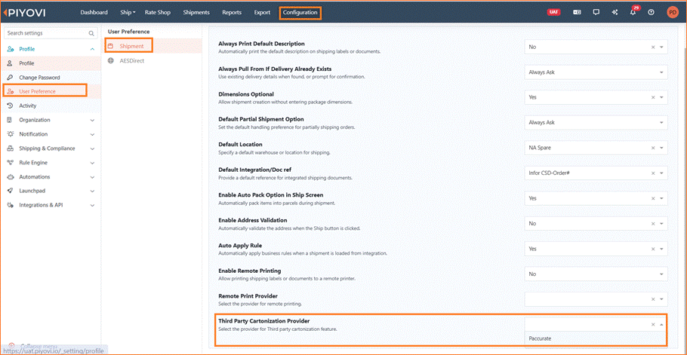Click the search magnifier icon in settings
This screenshot has height=355, width=687.
91,33
